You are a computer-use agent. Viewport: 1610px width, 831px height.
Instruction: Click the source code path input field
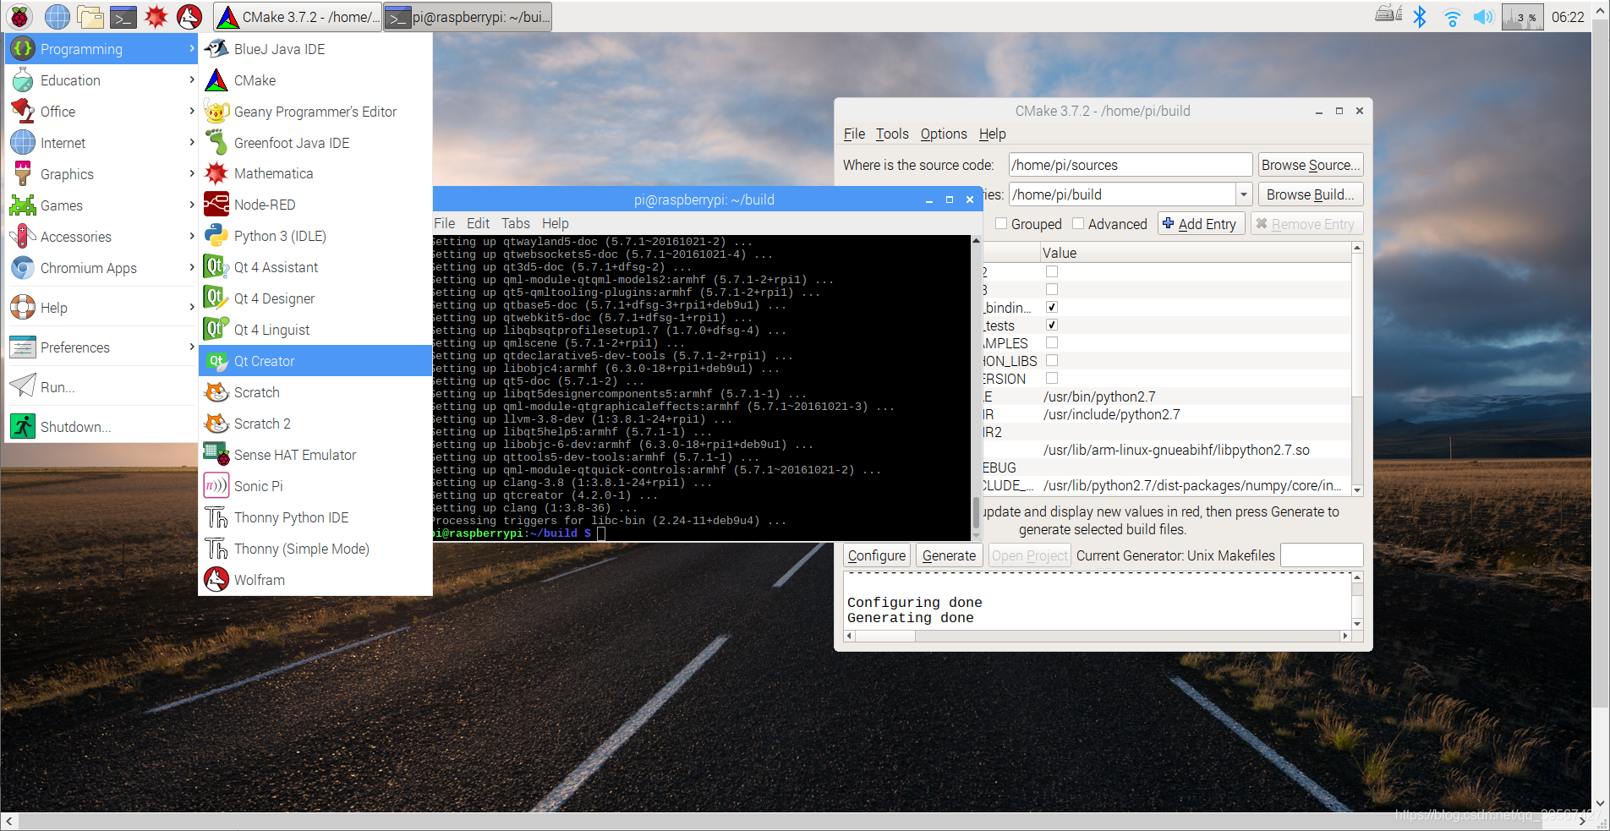[1131, 165]
